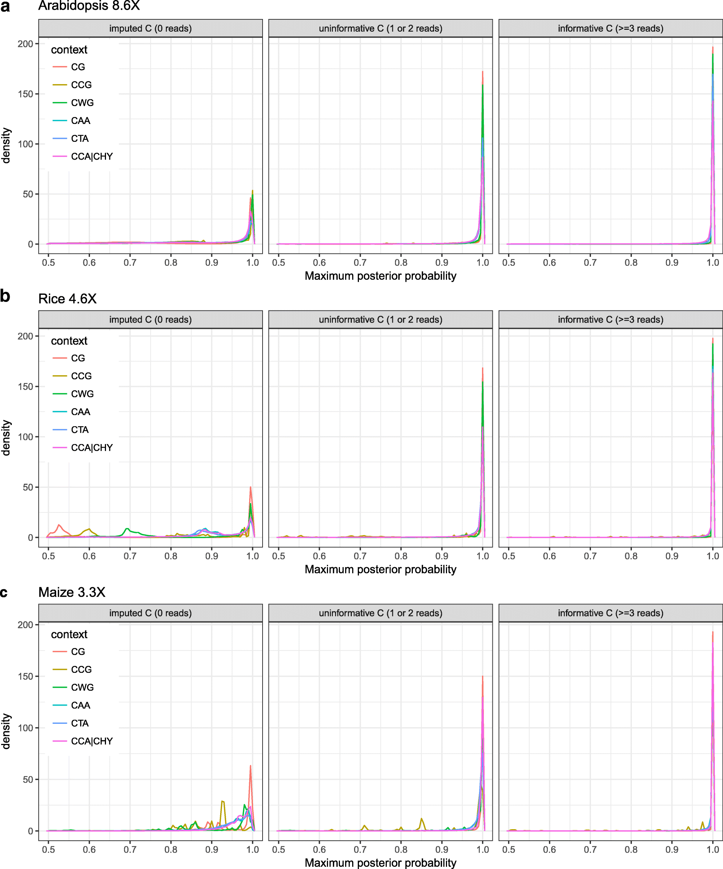Click the 'CCG' label in Rice legend
This screenshot has height=869, width=723.
81,376
